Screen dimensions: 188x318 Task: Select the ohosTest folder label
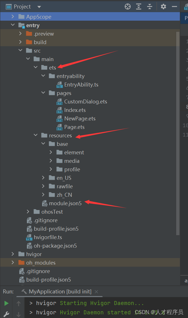click(52, 212)
